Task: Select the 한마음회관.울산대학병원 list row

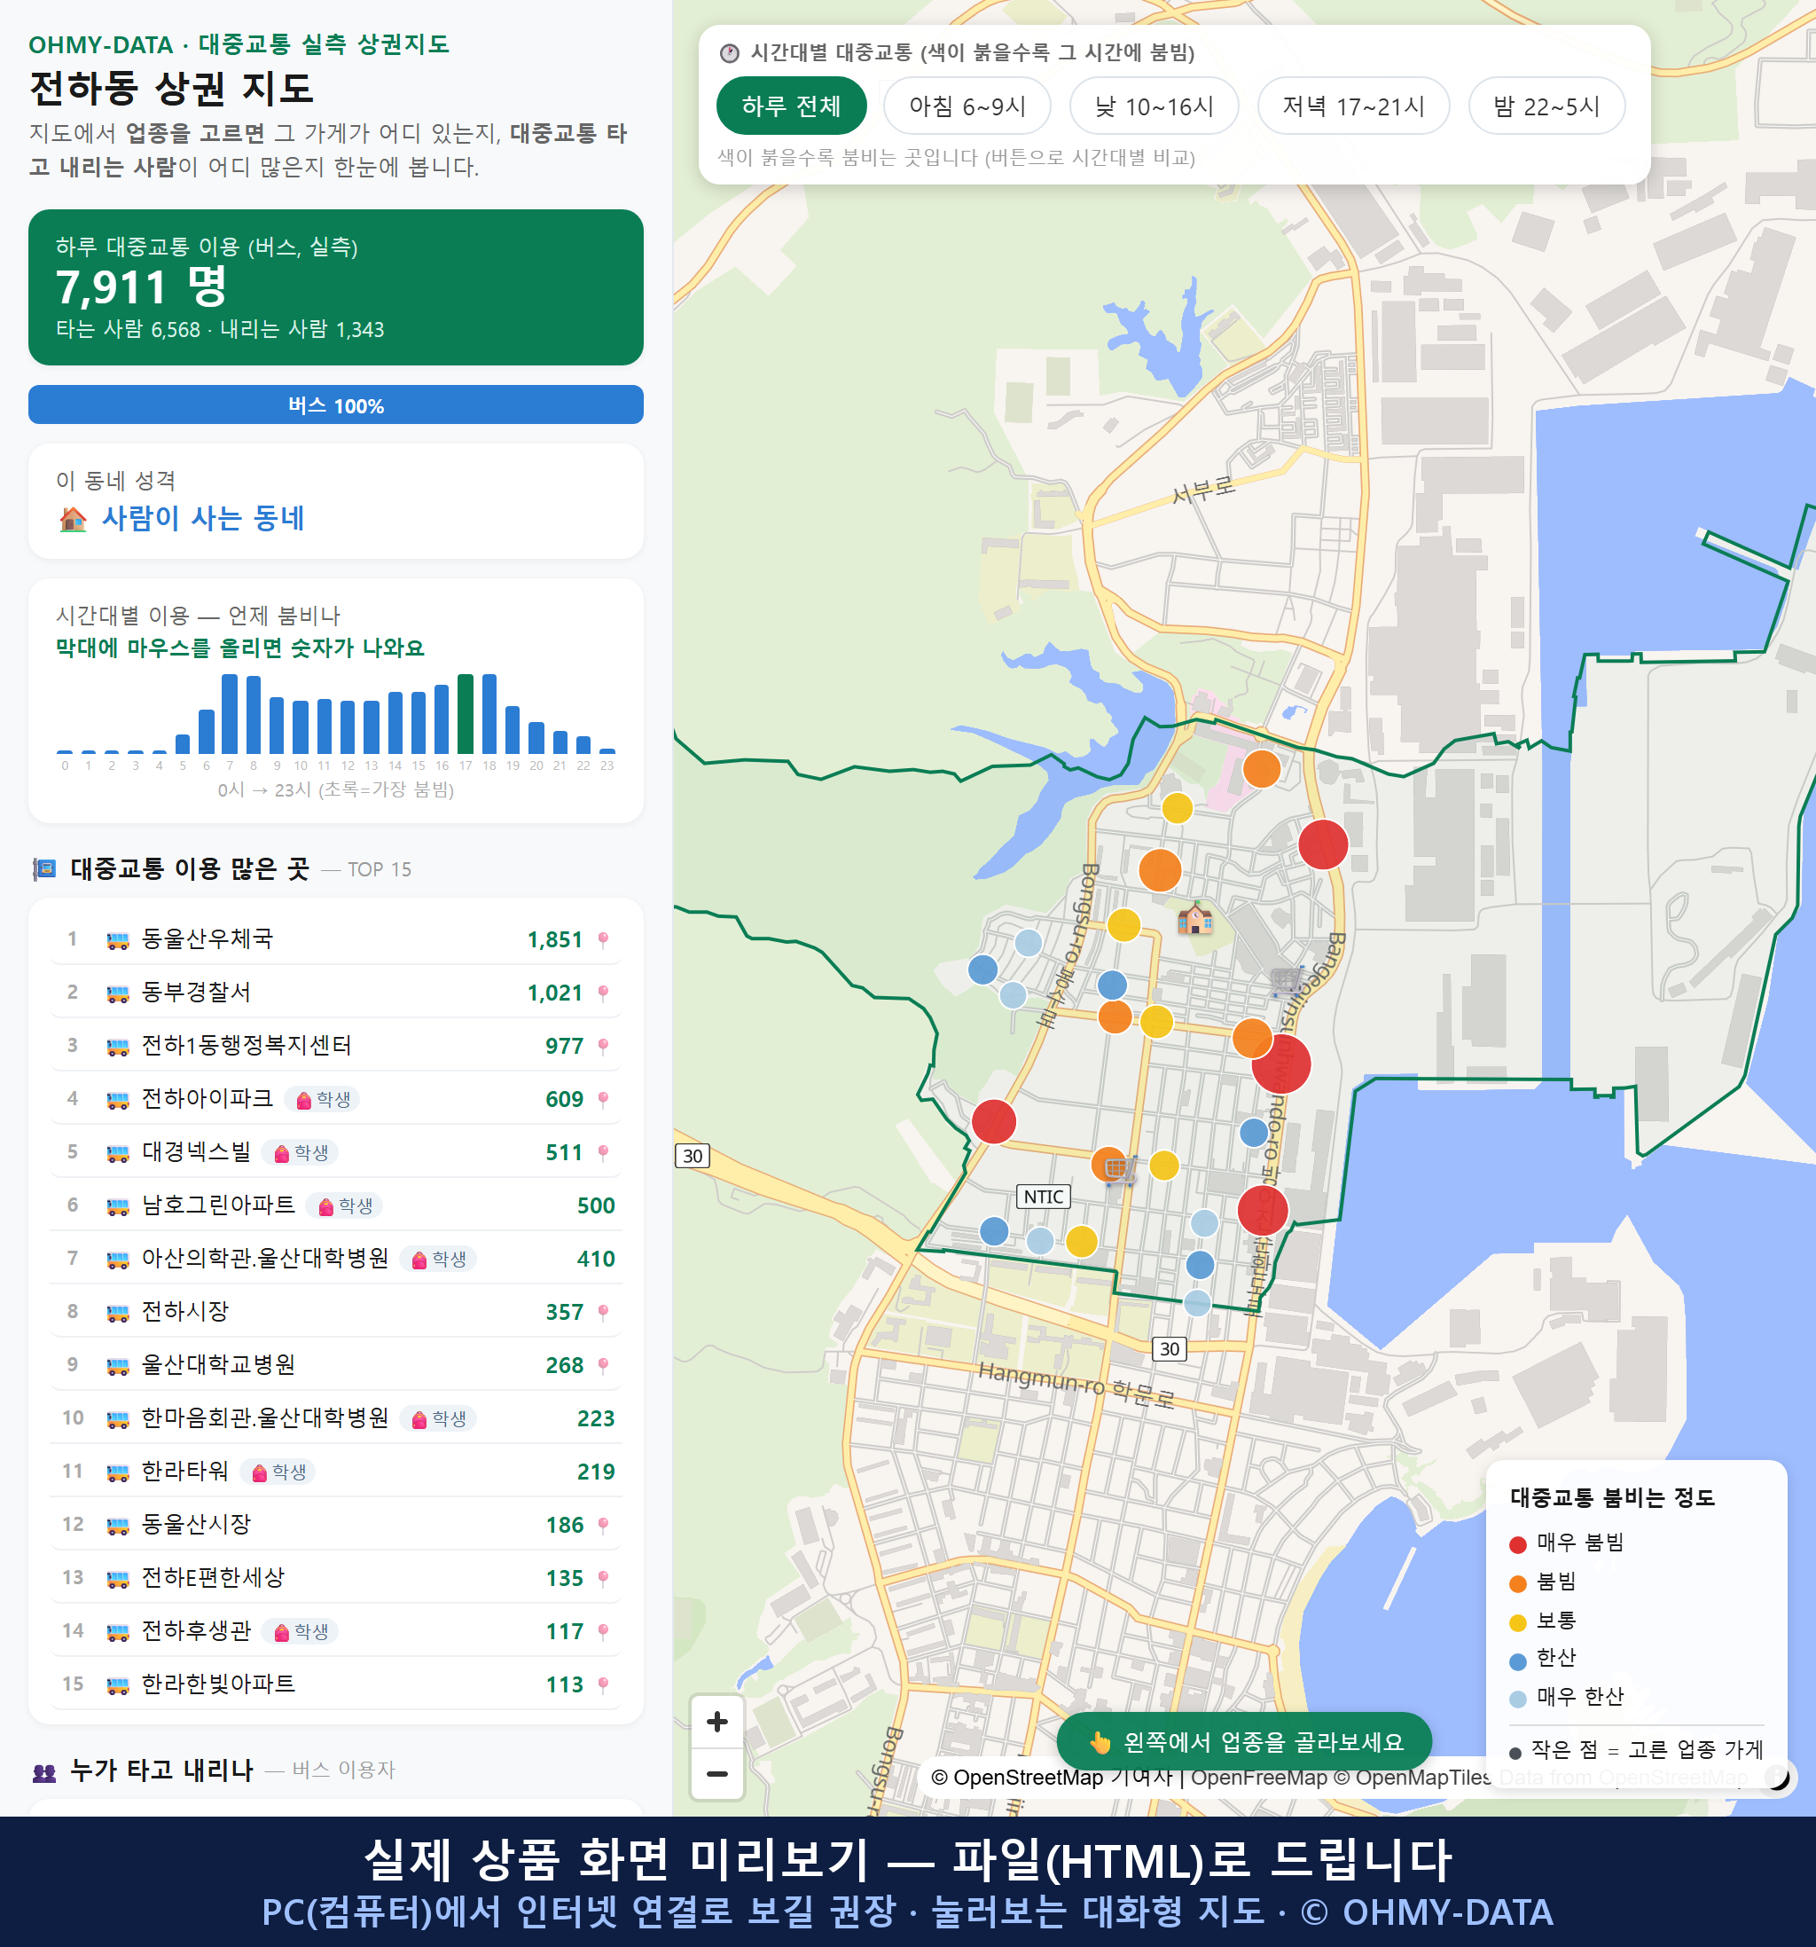Action: coord(336,1418)
